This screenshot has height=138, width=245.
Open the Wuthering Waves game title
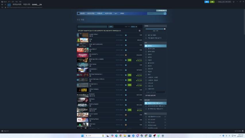pyautogui.click(x=94, y=119)
